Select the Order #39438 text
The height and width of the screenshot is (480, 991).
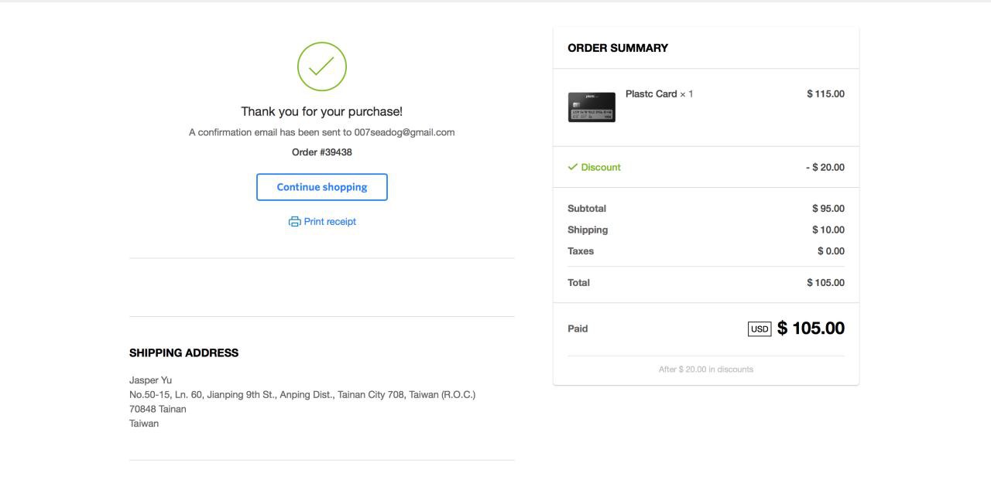321,152
